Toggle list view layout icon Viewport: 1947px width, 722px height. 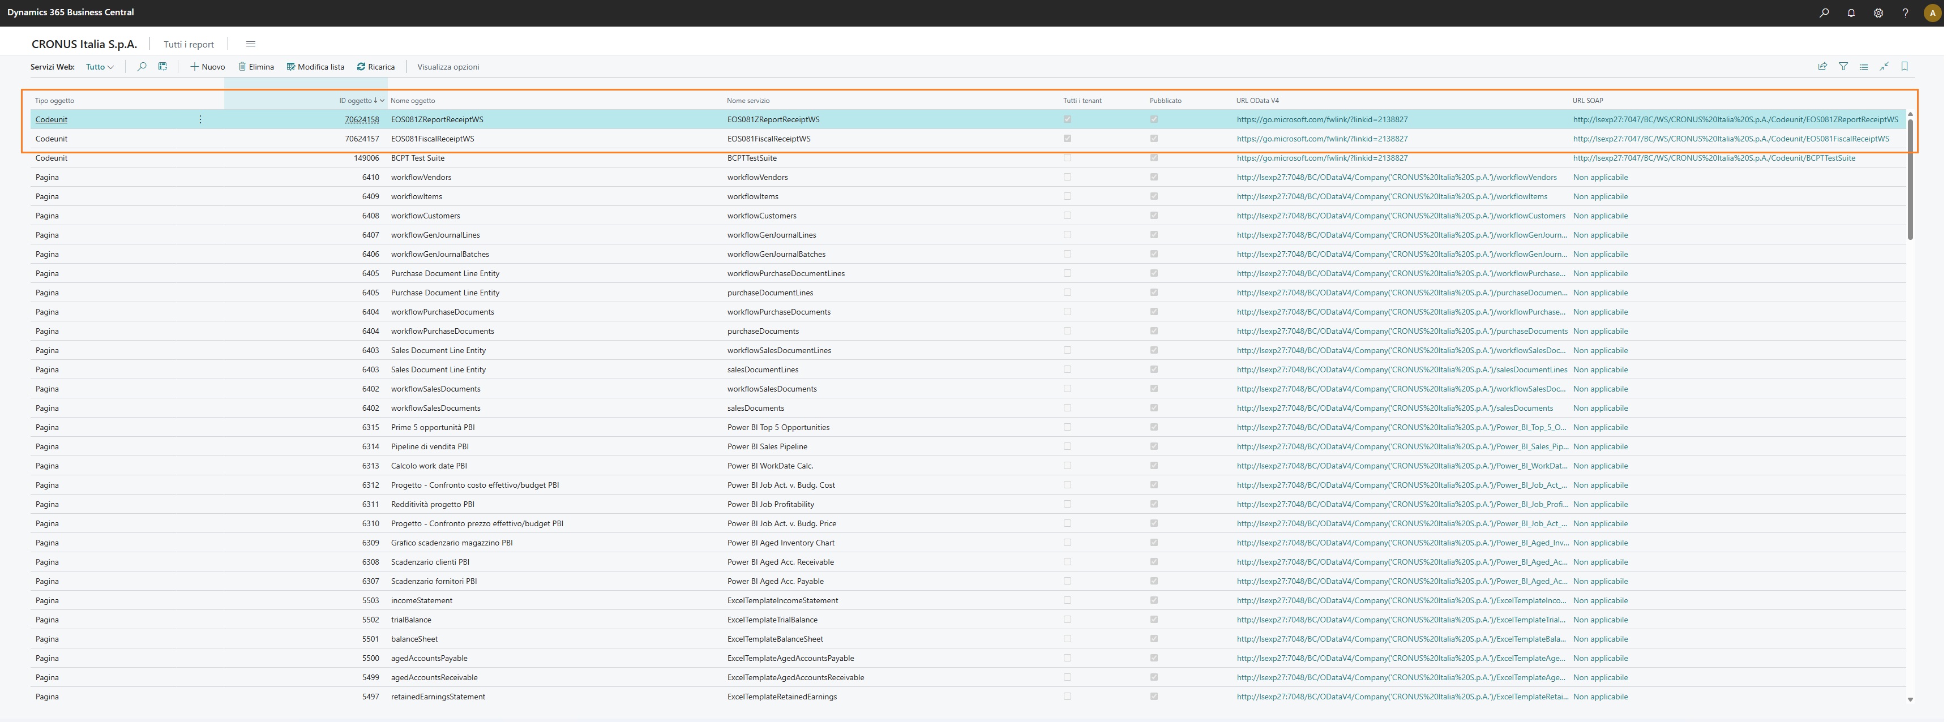click(1863, 66)
